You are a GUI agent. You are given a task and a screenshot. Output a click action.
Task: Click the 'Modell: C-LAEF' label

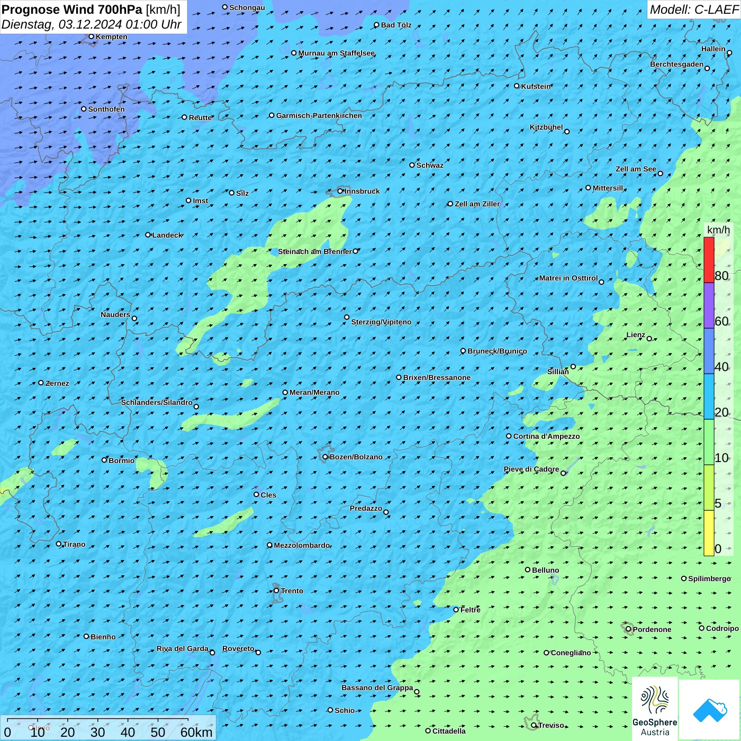(x=693, y=10)
